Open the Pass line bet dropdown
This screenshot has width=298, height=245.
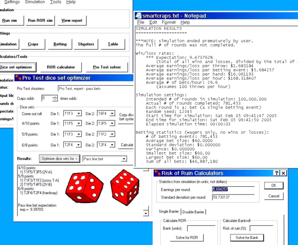(124, 159)
